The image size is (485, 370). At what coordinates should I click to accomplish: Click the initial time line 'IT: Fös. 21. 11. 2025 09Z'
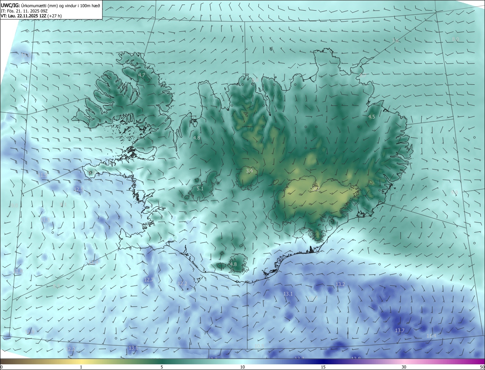pyautogui.click(x=24, y=11)
